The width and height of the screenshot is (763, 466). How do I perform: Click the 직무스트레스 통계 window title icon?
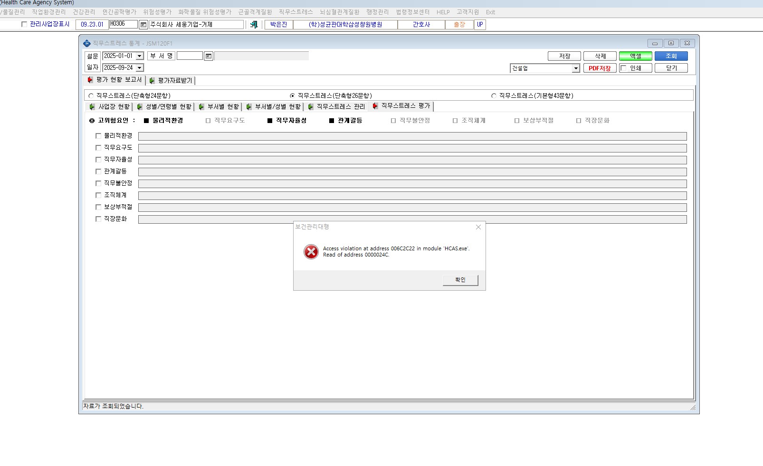[x=86, y=43]
